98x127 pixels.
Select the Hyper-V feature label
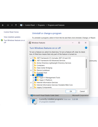[x=40, y=75]
